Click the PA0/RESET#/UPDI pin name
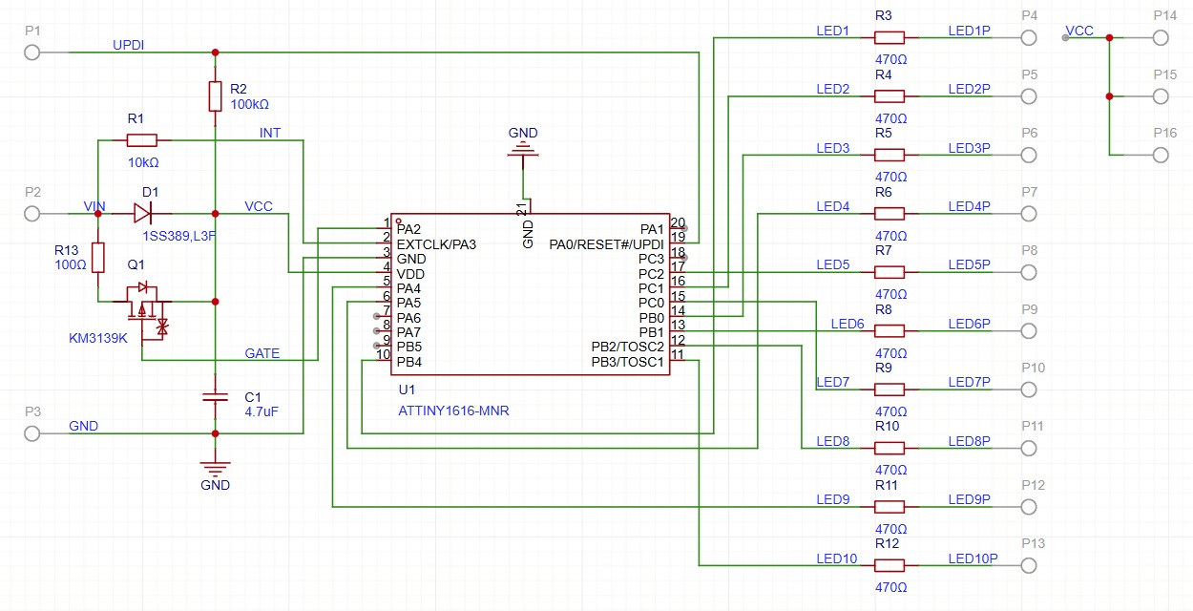This screenshot has height=611, width=1193. point(606,244)
